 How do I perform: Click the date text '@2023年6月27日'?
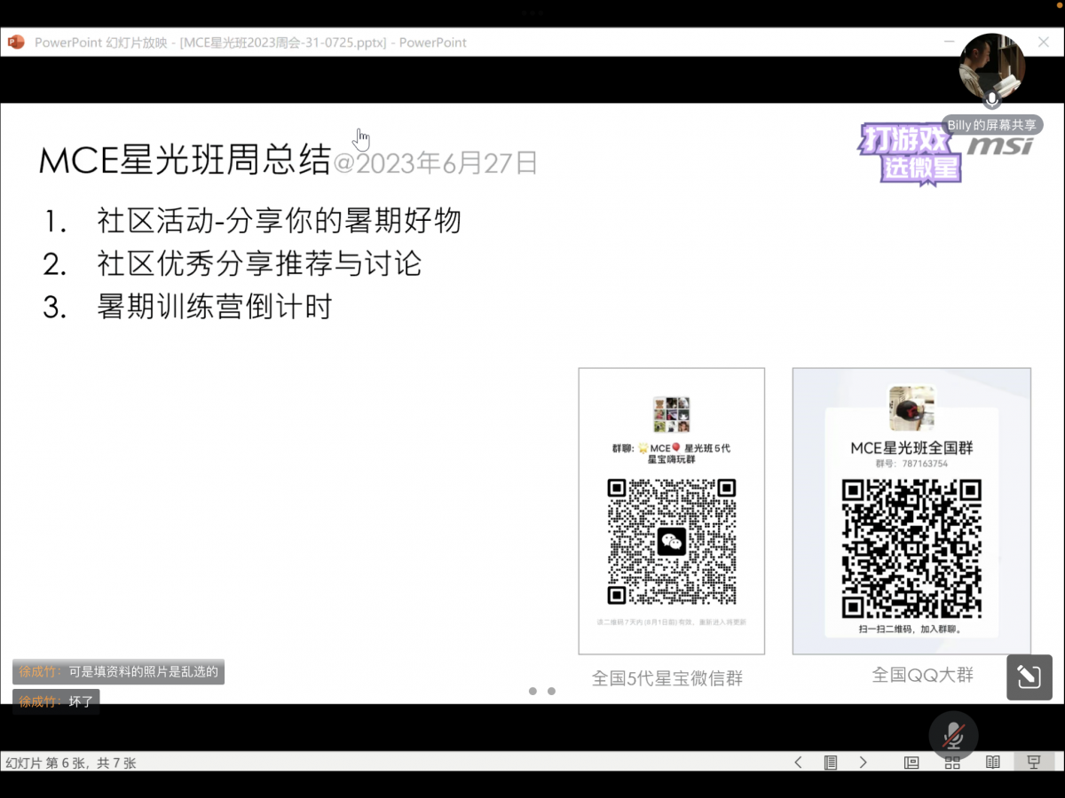(x=435, y=163)
